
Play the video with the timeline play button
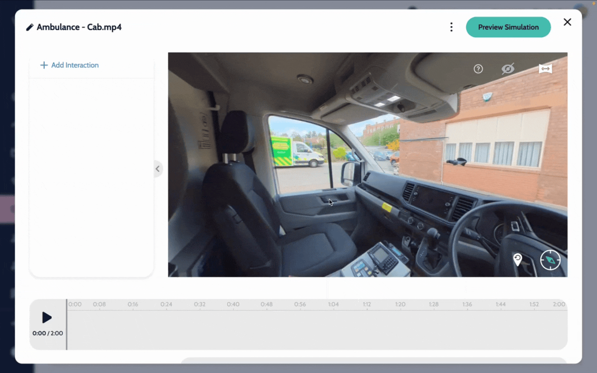click(x=47, y=318)
